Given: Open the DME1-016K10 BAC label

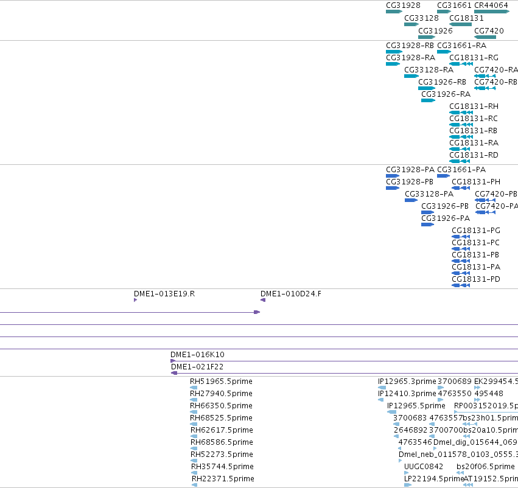Looking at the screenshot, I should [x=197, y=355].
